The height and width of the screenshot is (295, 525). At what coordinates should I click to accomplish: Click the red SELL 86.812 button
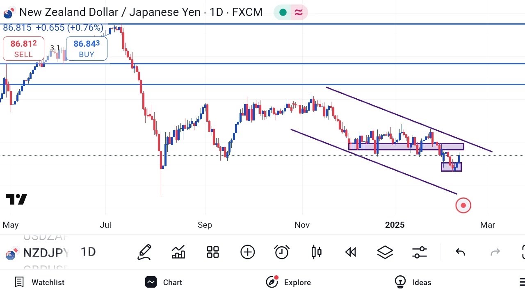(x=23, y=49)
